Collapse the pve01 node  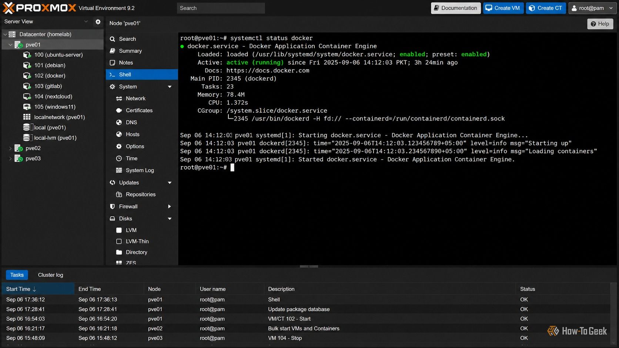coord(10,45)
